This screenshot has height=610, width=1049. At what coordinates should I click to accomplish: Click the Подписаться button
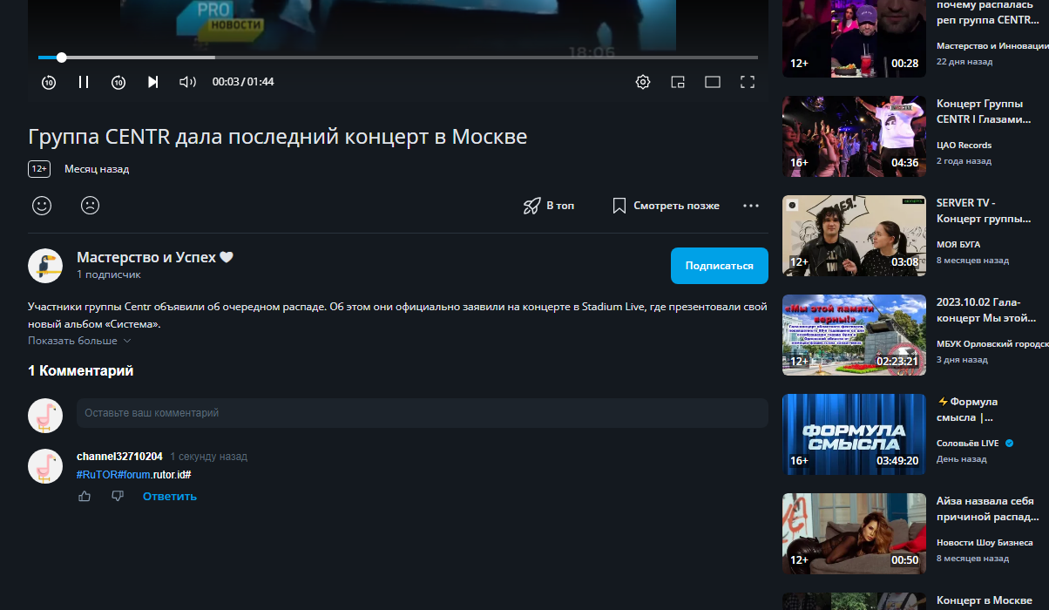tap(720, 266)
